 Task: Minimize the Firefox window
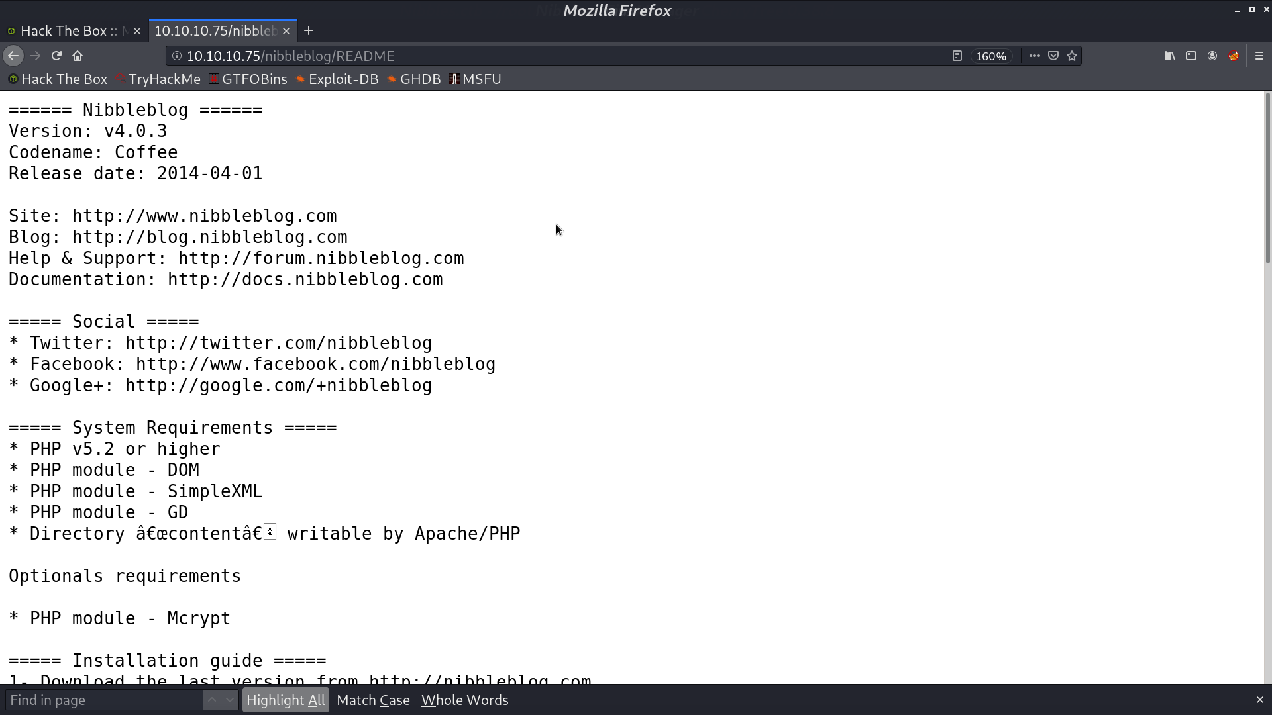(1237, 10)
